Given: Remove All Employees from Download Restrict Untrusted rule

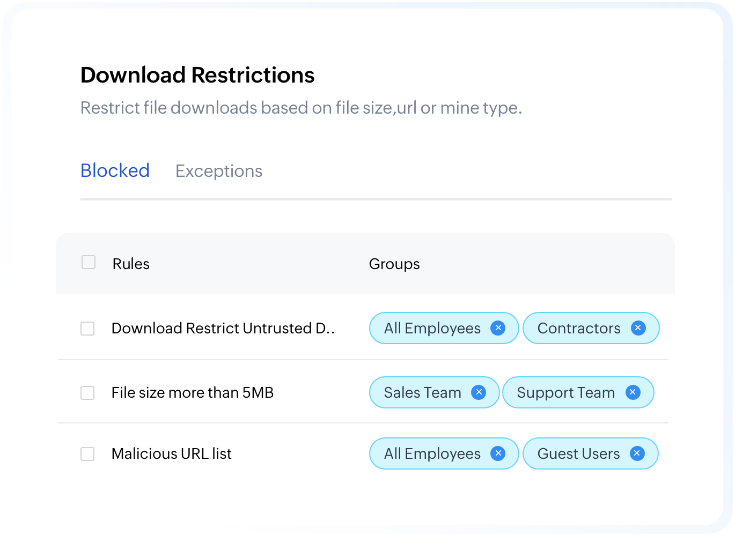Looking at the screenshot, I should click(498, 328).
